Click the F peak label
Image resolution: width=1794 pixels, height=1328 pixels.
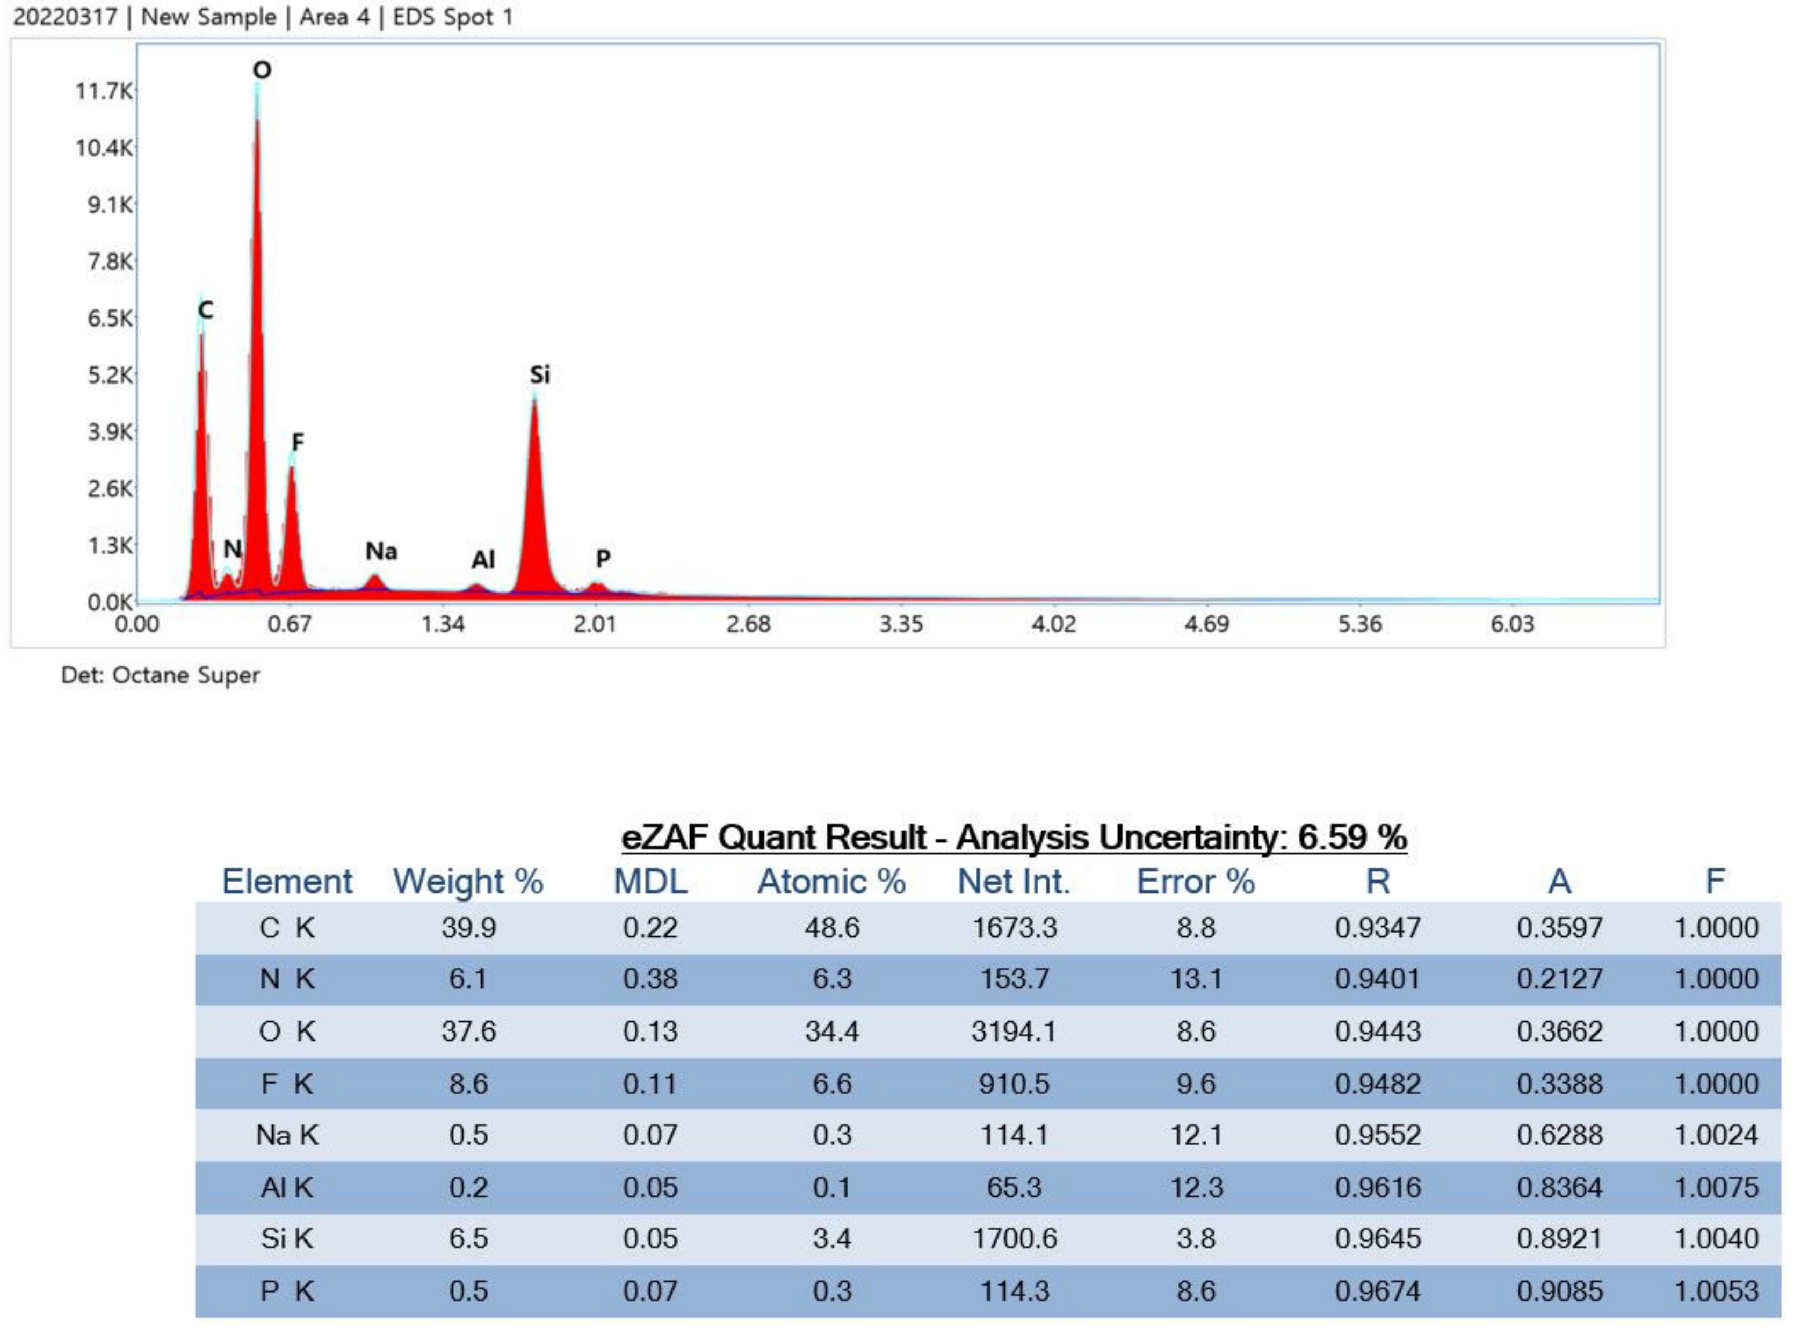point(298,442)
